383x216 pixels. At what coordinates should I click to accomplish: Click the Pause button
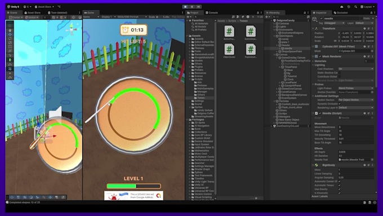click(x=192, y=7)
